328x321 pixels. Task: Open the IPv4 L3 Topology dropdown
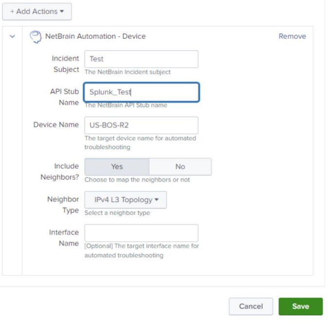point(126,200)
